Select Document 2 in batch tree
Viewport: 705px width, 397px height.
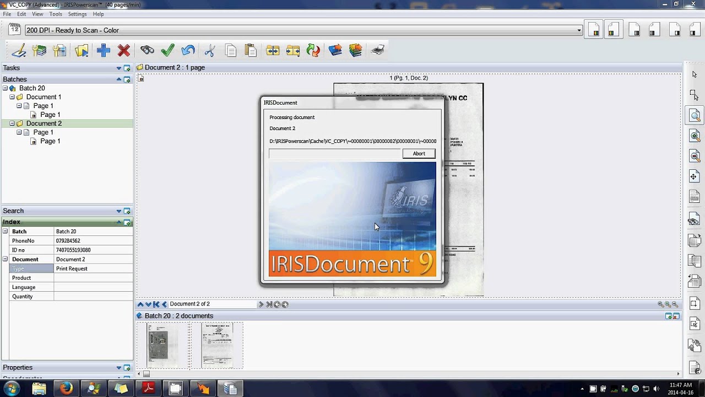[x=44, y=124]
